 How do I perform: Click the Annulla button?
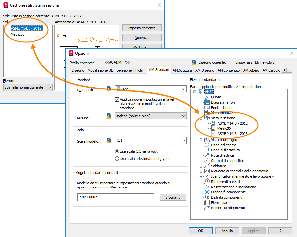tap(227, 231)
